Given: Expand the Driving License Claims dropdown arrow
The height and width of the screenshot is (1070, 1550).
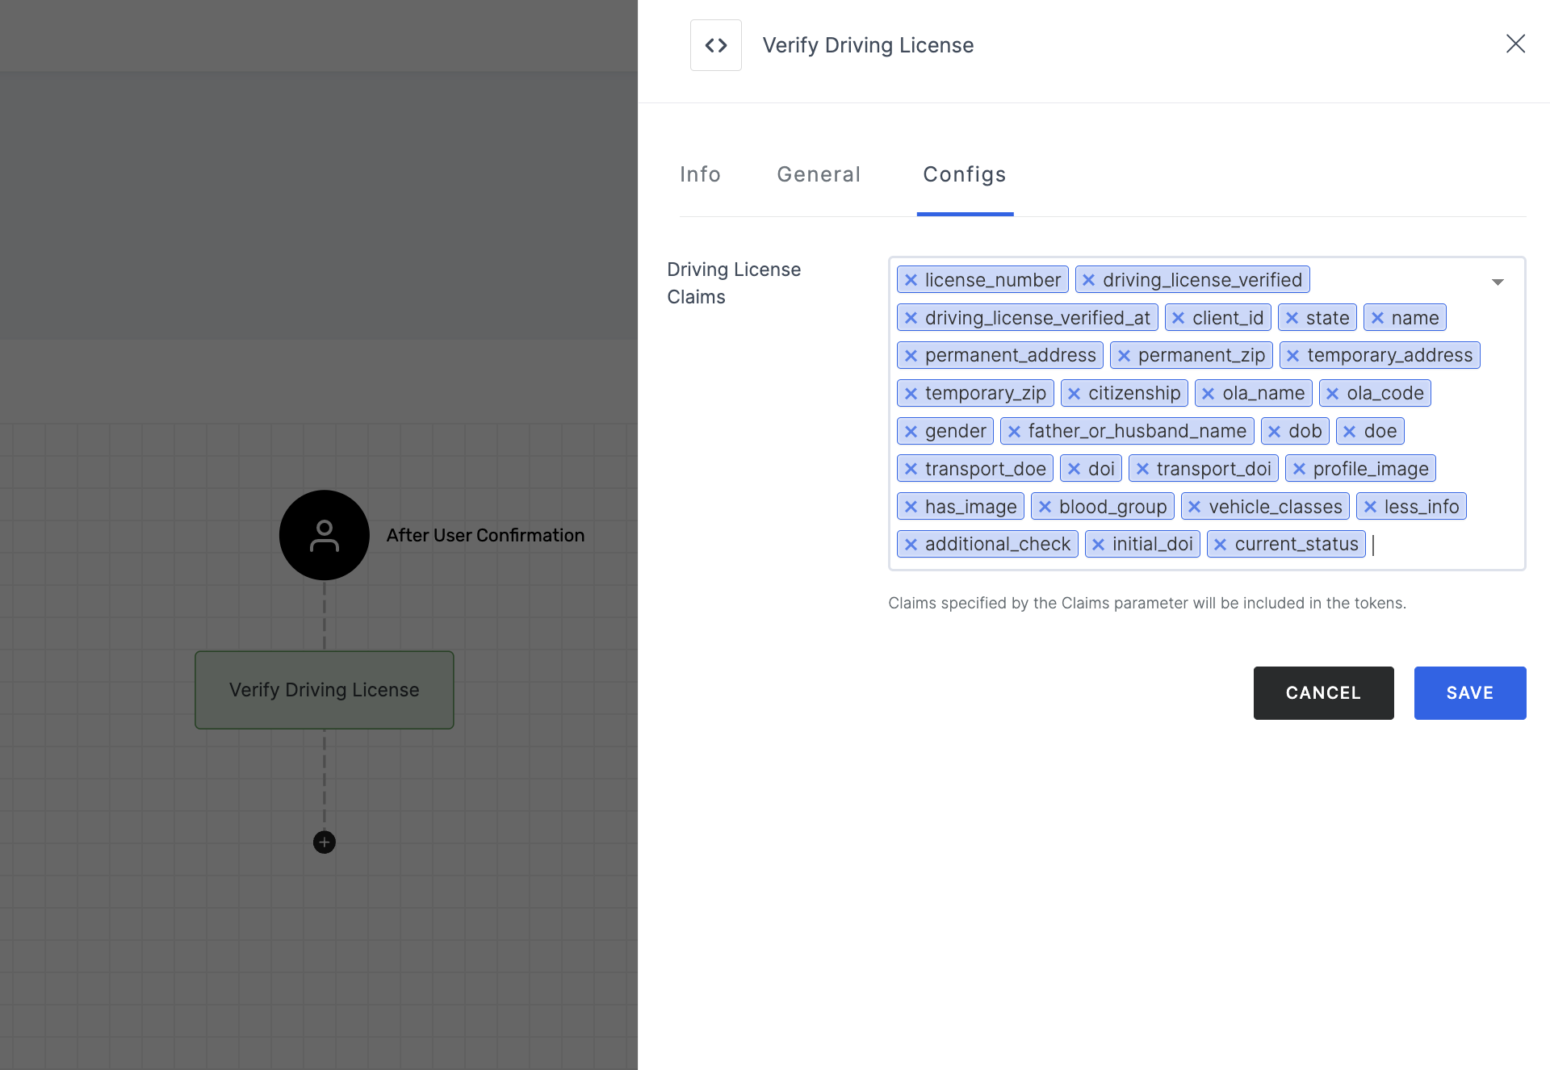Looking at the screenshot, I should [1498, 282].
